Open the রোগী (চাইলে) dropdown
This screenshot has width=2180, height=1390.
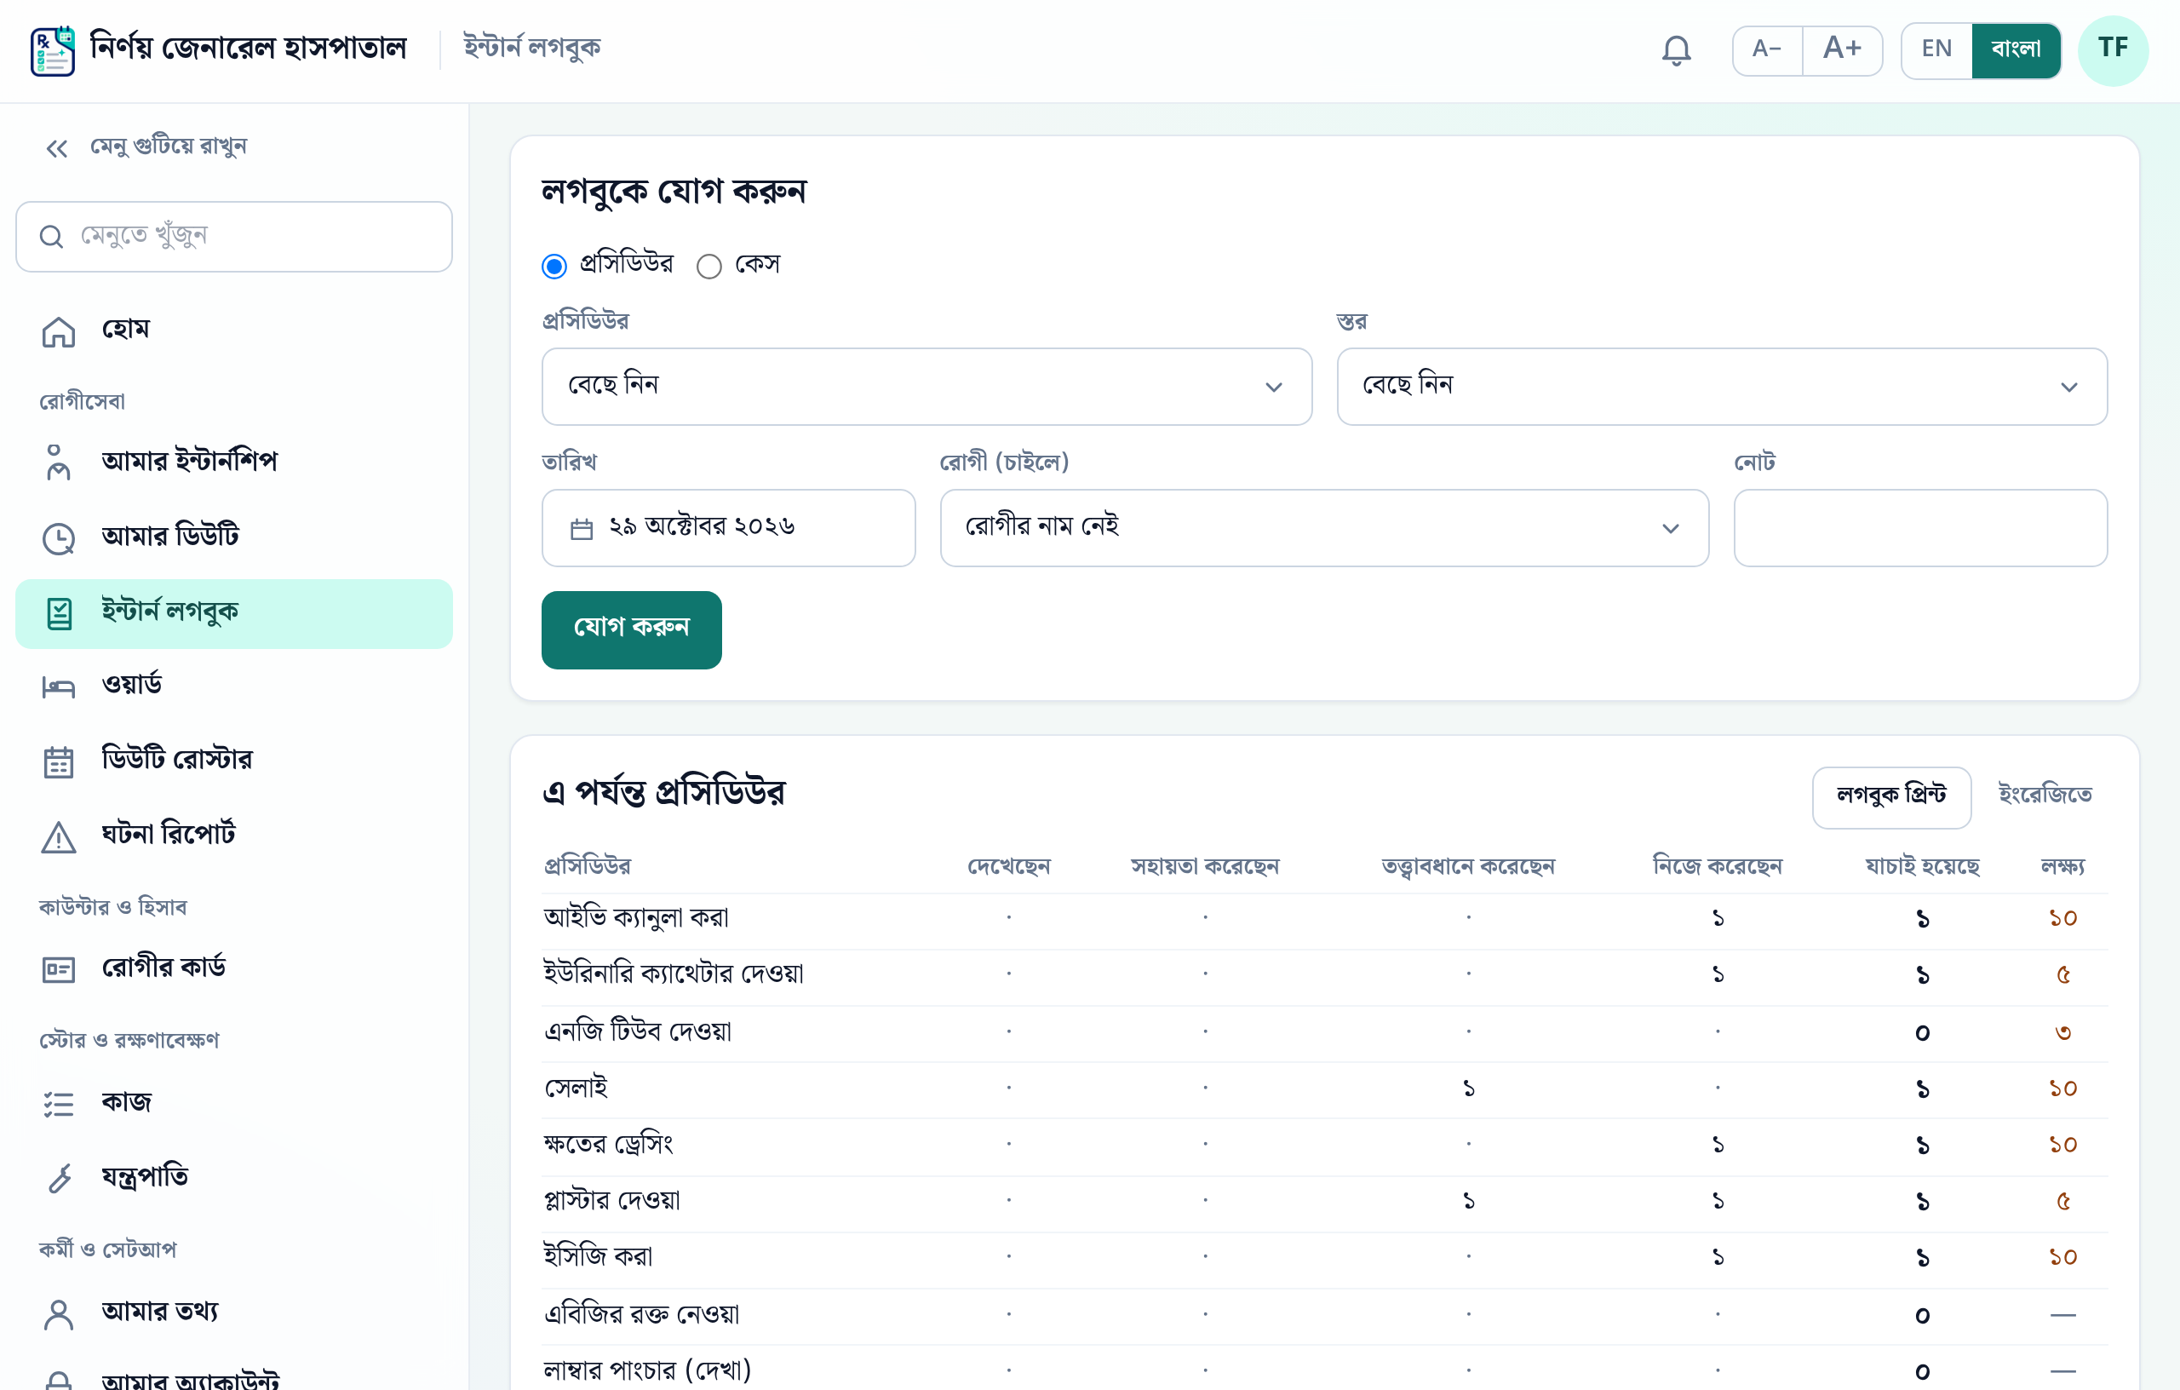(x=1323, y=528)
